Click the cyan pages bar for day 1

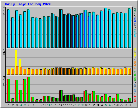9,29
